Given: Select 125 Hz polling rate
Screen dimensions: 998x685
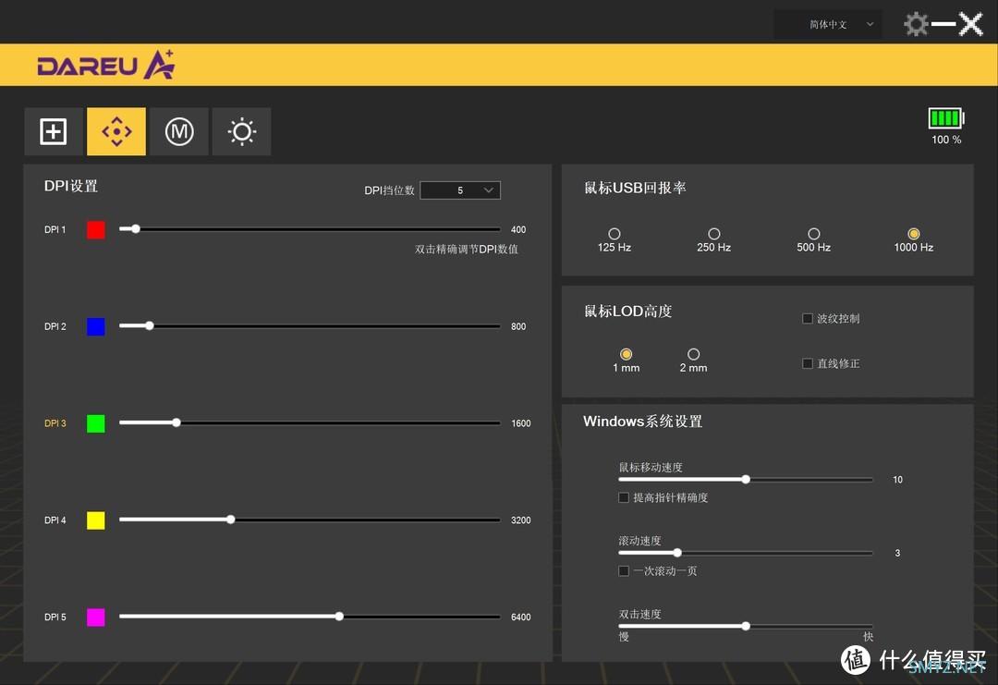Looking at the screenshot, I should [x=615, y=234].
